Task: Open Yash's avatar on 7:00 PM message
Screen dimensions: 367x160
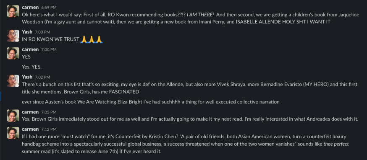Action: pyautogui.click(x=13, y=36)
